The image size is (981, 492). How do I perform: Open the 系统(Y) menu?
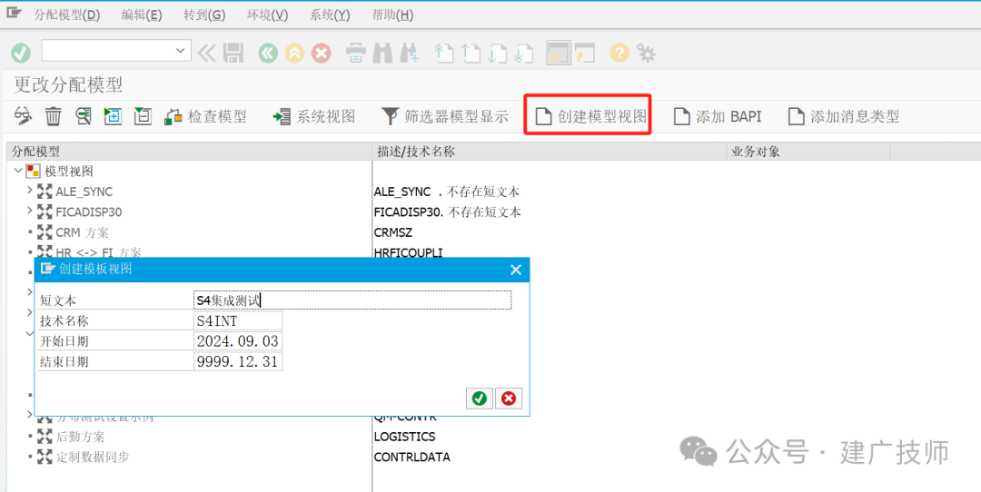(x=330, y=15)
